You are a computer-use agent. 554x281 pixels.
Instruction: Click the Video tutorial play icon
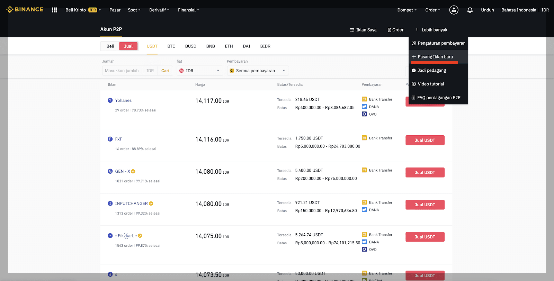point(414,84)
